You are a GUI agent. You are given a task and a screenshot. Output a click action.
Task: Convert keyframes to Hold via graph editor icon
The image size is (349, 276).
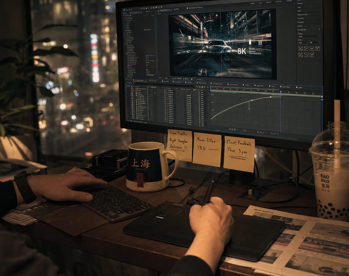tap(261, 132)
